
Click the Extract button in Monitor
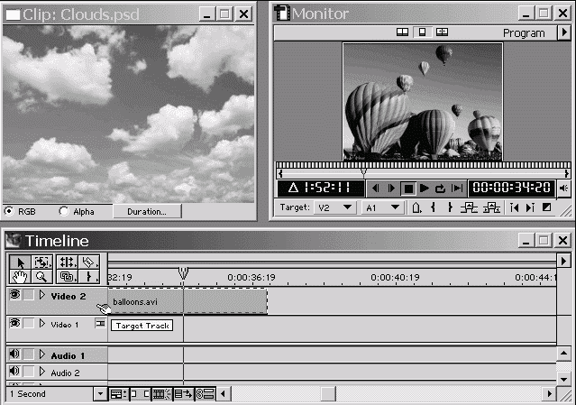[492, 208]
